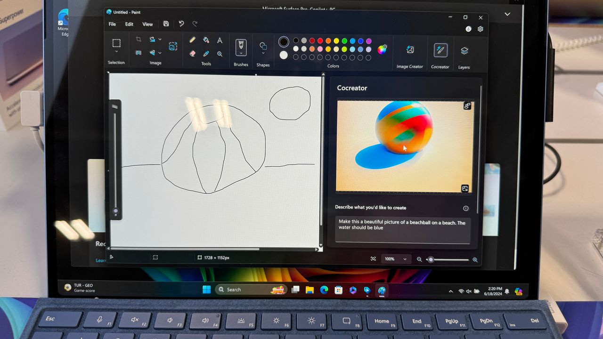Click the Fit to window icon
The image size is (603, 339).
[x=373, y=259]
